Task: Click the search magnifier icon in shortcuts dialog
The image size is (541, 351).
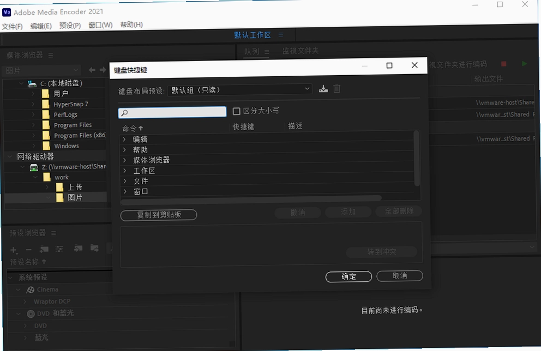Action: (124, 113)
